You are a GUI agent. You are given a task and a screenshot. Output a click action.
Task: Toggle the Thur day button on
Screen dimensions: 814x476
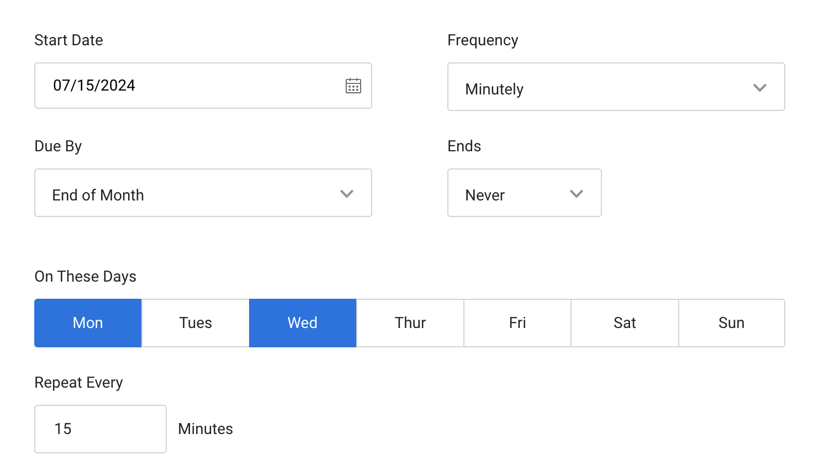pyautogui.click(x=410, y=323)
